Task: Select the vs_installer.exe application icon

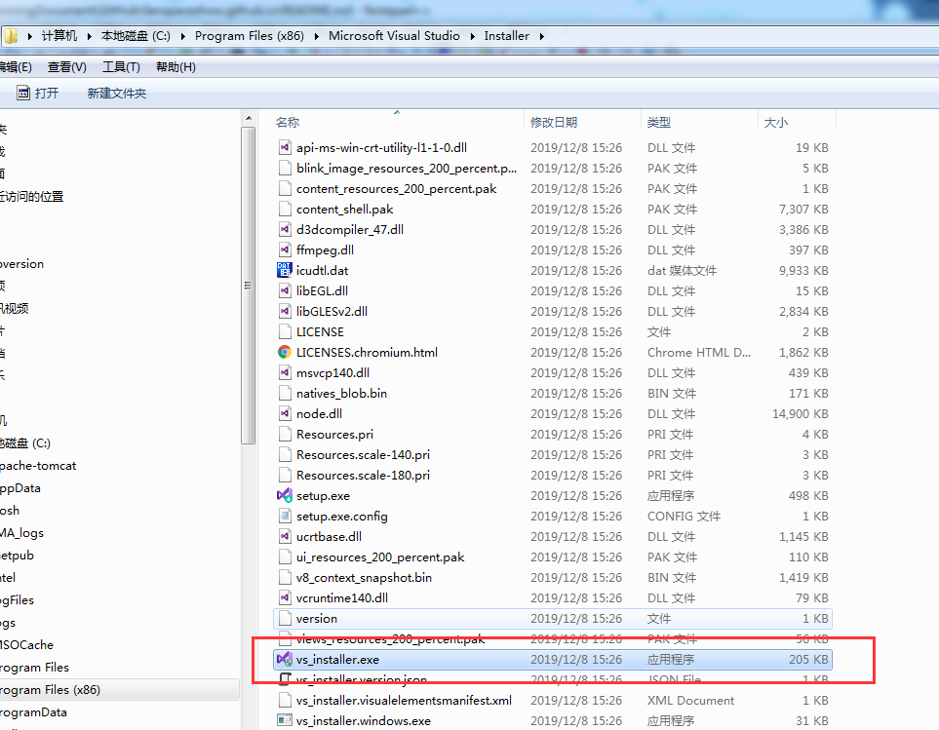Action: (x=285, y=660)
